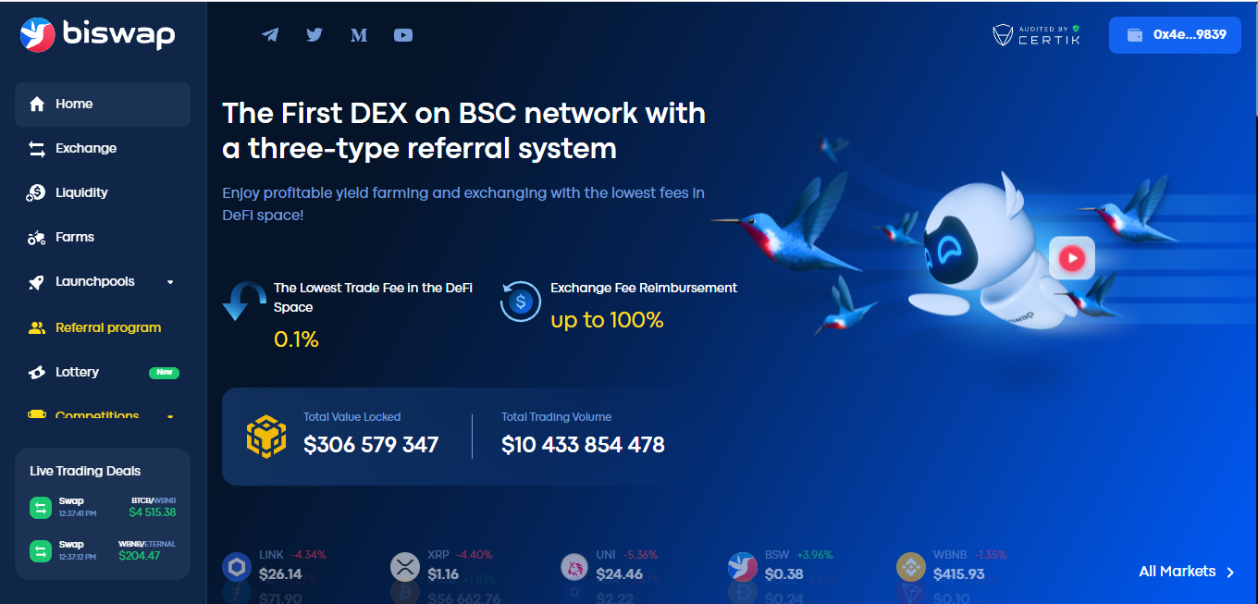Select Total Value Locked amount $306 579 347
The height and width of the screenshot is (604, 1258).
(371, 445)
